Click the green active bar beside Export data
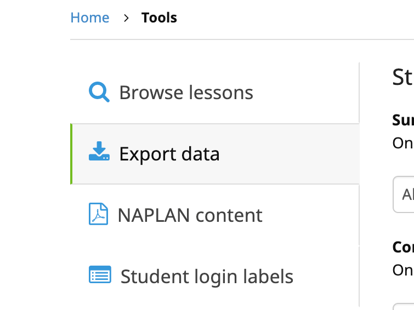This screenshot has height=310, width=414. tap(71, 154)
